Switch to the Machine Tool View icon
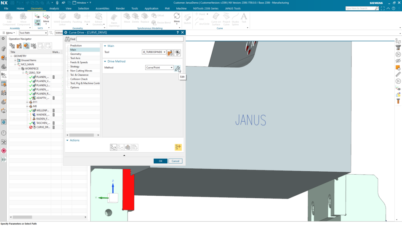The image size is (402, 226). [19, 46]
